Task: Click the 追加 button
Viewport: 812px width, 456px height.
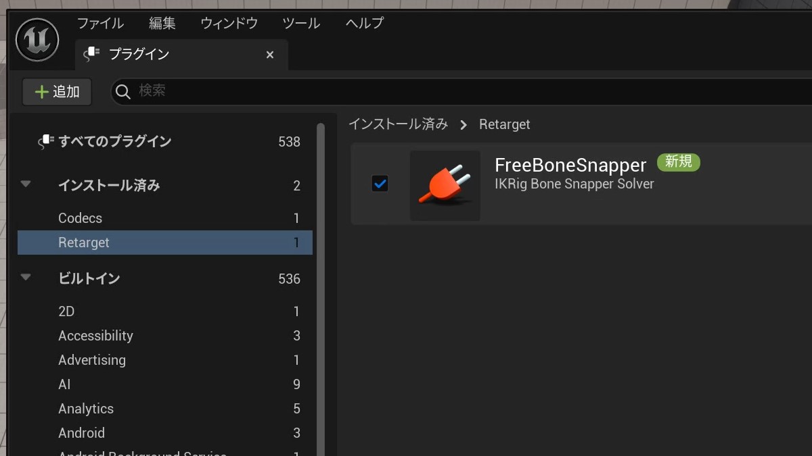Action: [x=57, y=92]
